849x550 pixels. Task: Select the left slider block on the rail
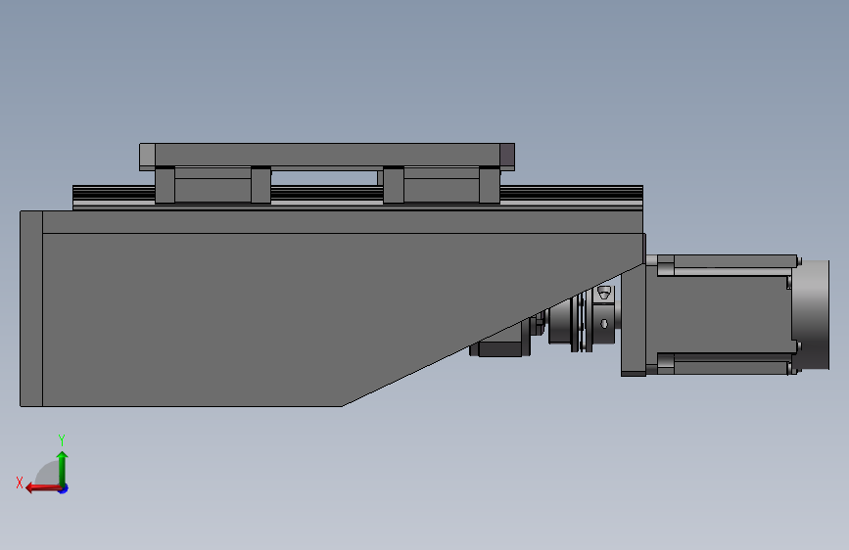(x=212, y=185)
